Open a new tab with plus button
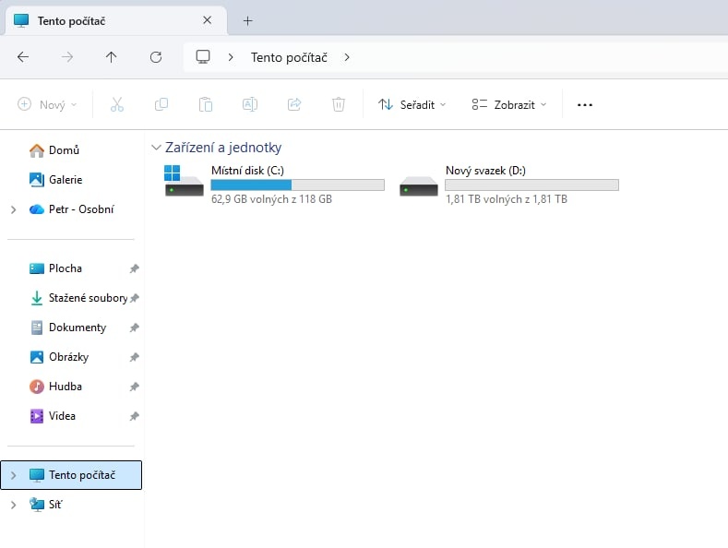 [x=247, y=20]
